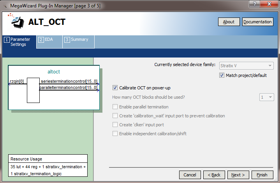Switch to the Parameter Settings tab

19,42
